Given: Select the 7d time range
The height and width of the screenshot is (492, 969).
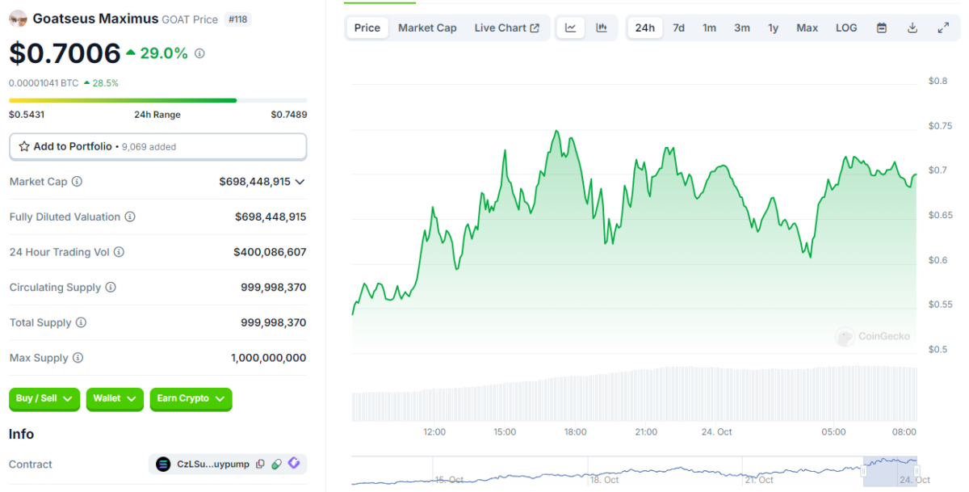Looking at the screenshot, I should [x=678, y=27].
